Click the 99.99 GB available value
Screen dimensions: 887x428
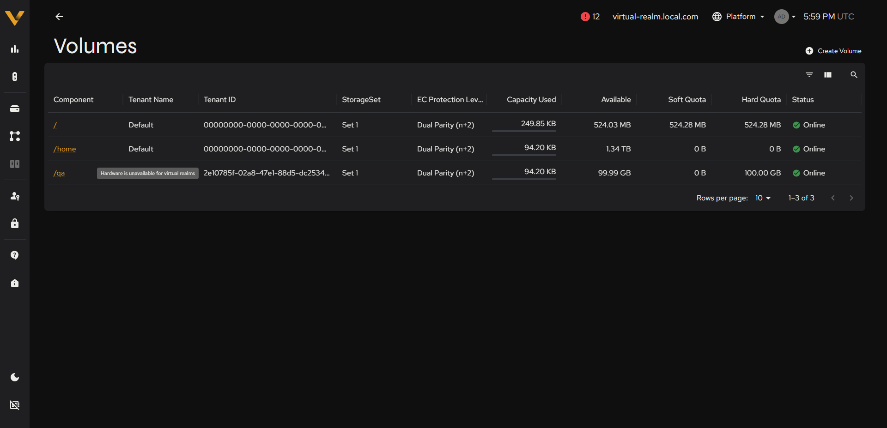click(614, 173)
